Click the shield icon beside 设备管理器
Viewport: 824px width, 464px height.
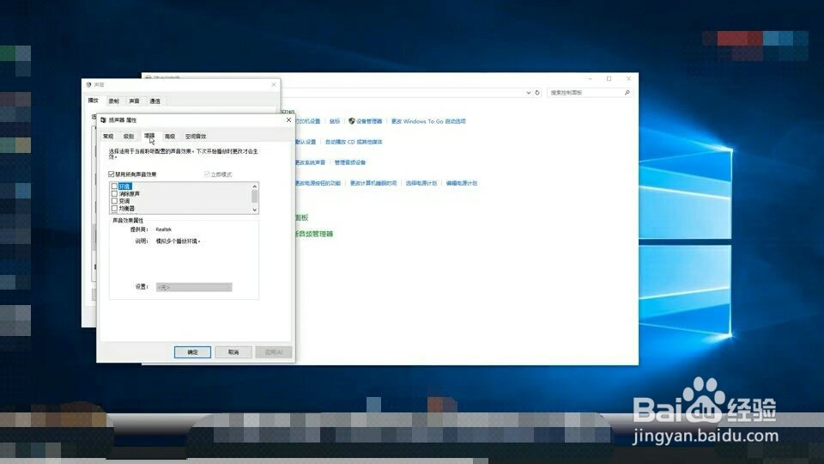(352, 121)
